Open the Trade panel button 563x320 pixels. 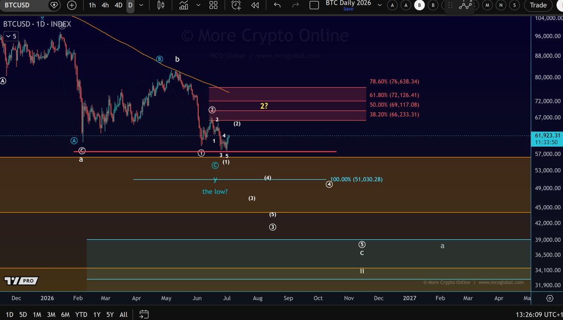[x=538, y=5]
